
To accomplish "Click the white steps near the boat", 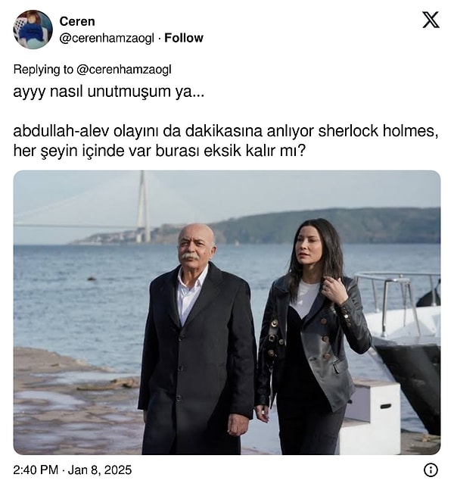I will [371, 417].
